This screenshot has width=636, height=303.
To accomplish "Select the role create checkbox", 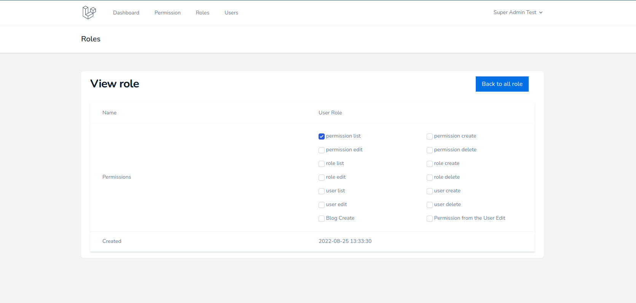I will click(x=430, y=164).
